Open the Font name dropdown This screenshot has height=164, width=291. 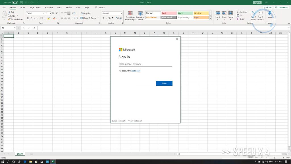[x=44, y=13]
